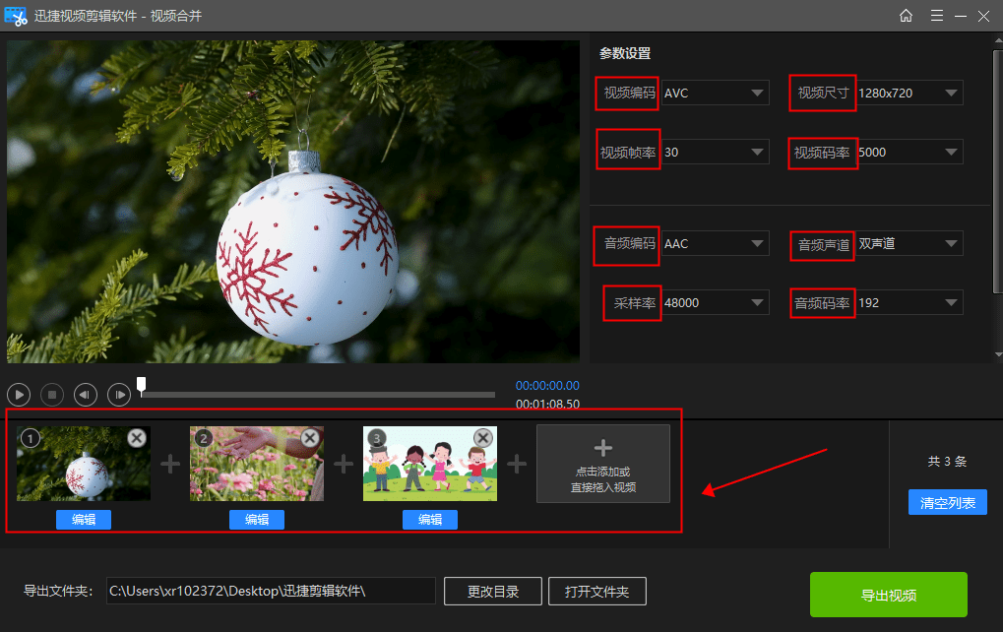
Task: Click 更改目录 to change directory
Action: (493, 591)
